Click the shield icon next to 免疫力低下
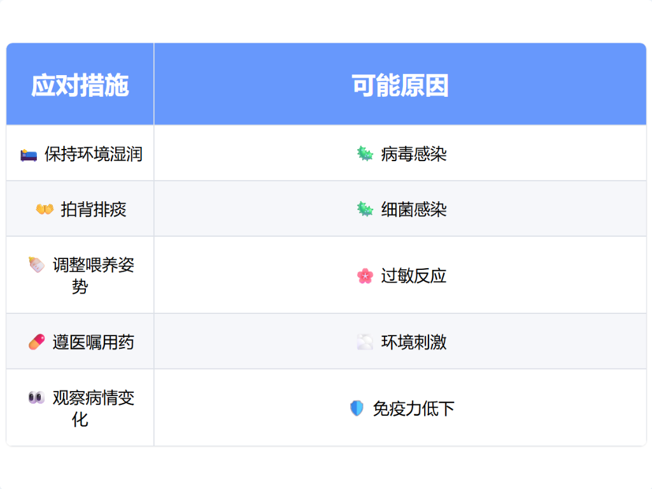This screenshot has width=652, height=489. 357,408
